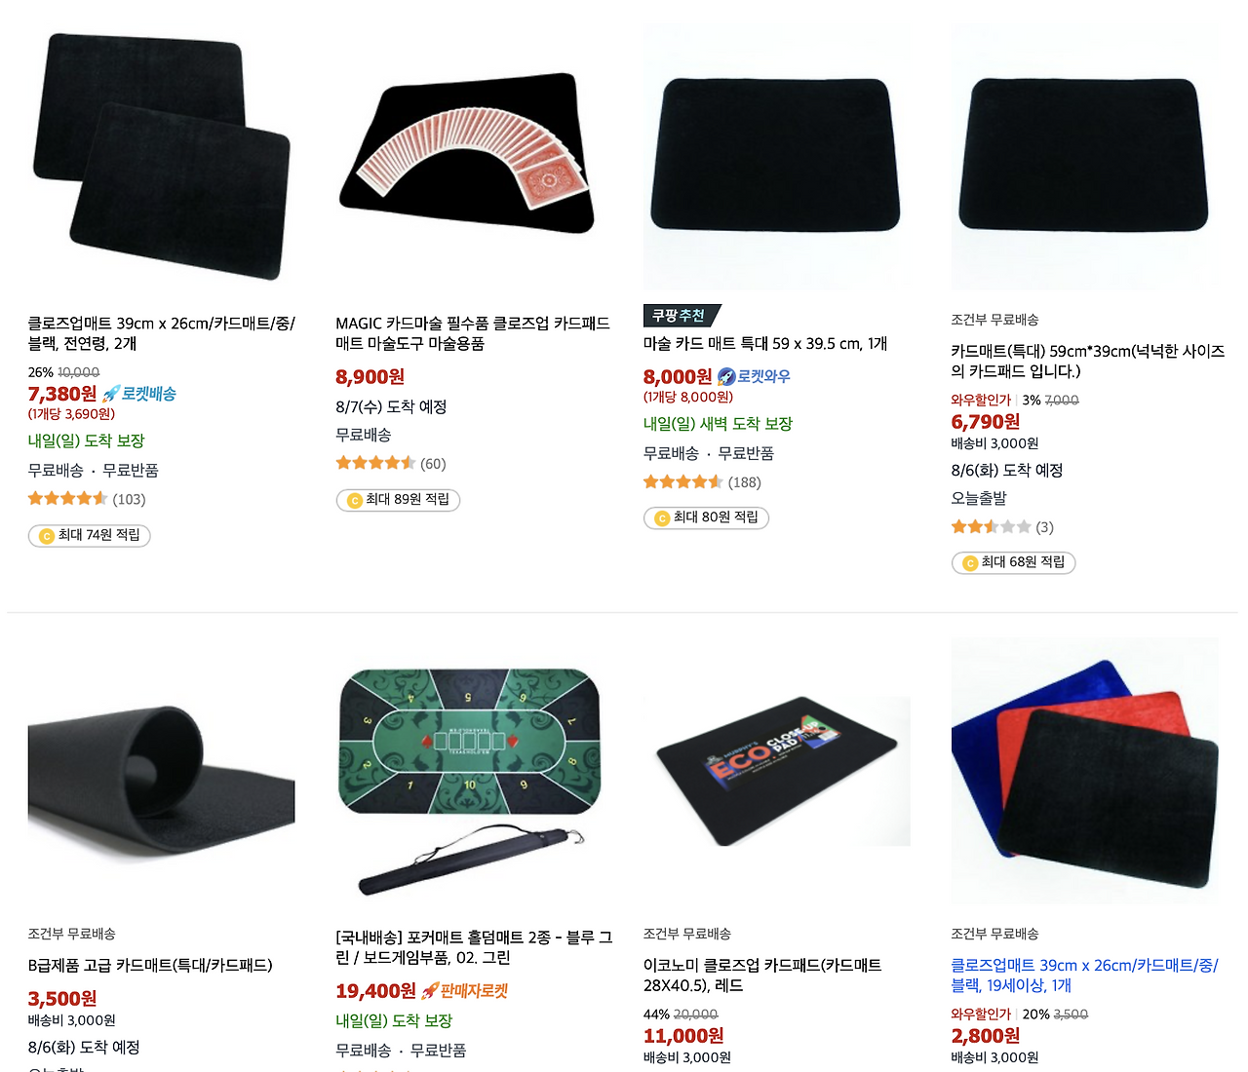Open the blue 클로즈업매트 19세이상 product link
The width and height of the screenshot is (1248, 1072).
[1084, 975]
